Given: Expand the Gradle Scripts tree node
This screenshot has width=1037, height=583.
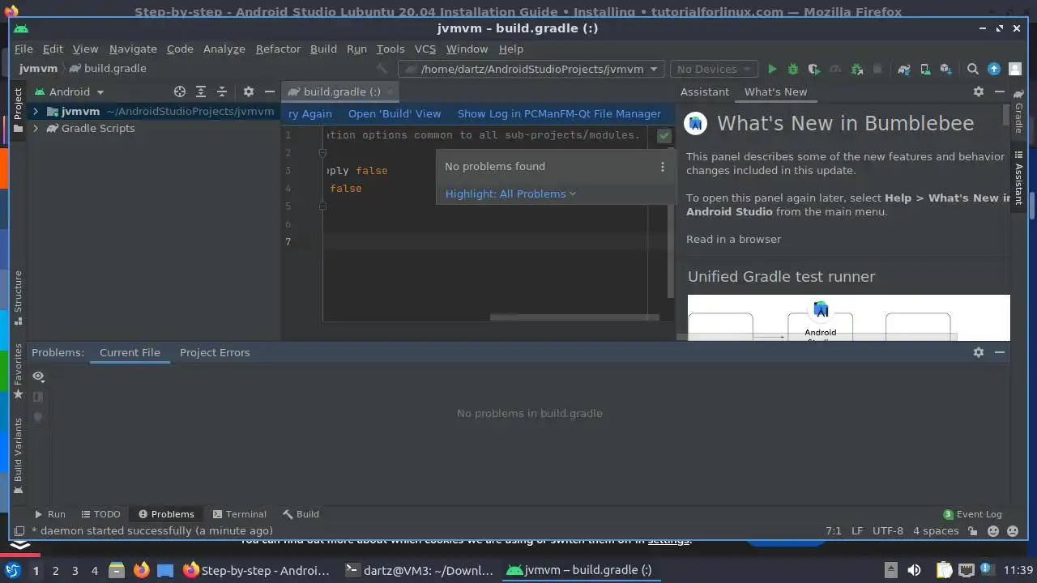Looking at the screenshot, I should click(x=36, y=128).
